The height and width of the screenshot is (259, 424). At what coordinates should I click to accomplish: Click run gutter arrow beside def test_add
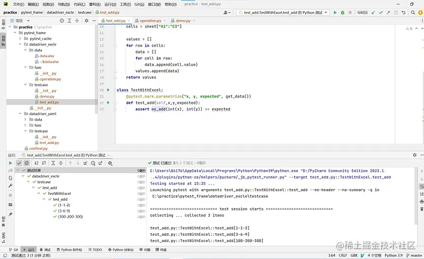[x=108, y=102]
